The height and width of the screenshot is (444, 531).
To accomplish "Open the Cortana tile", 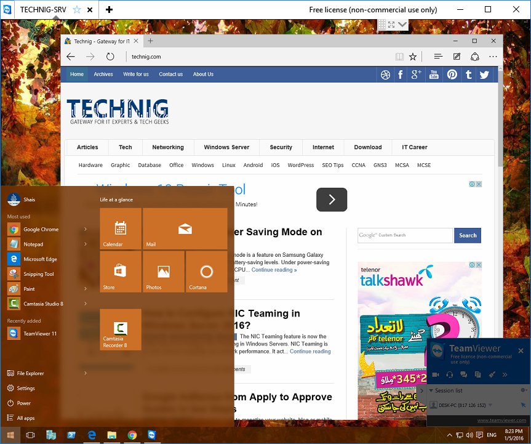I will click(207, 272).
